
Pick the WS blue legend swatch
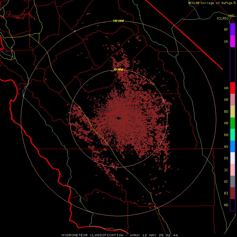pyautogui.click(x=233, y=146)
